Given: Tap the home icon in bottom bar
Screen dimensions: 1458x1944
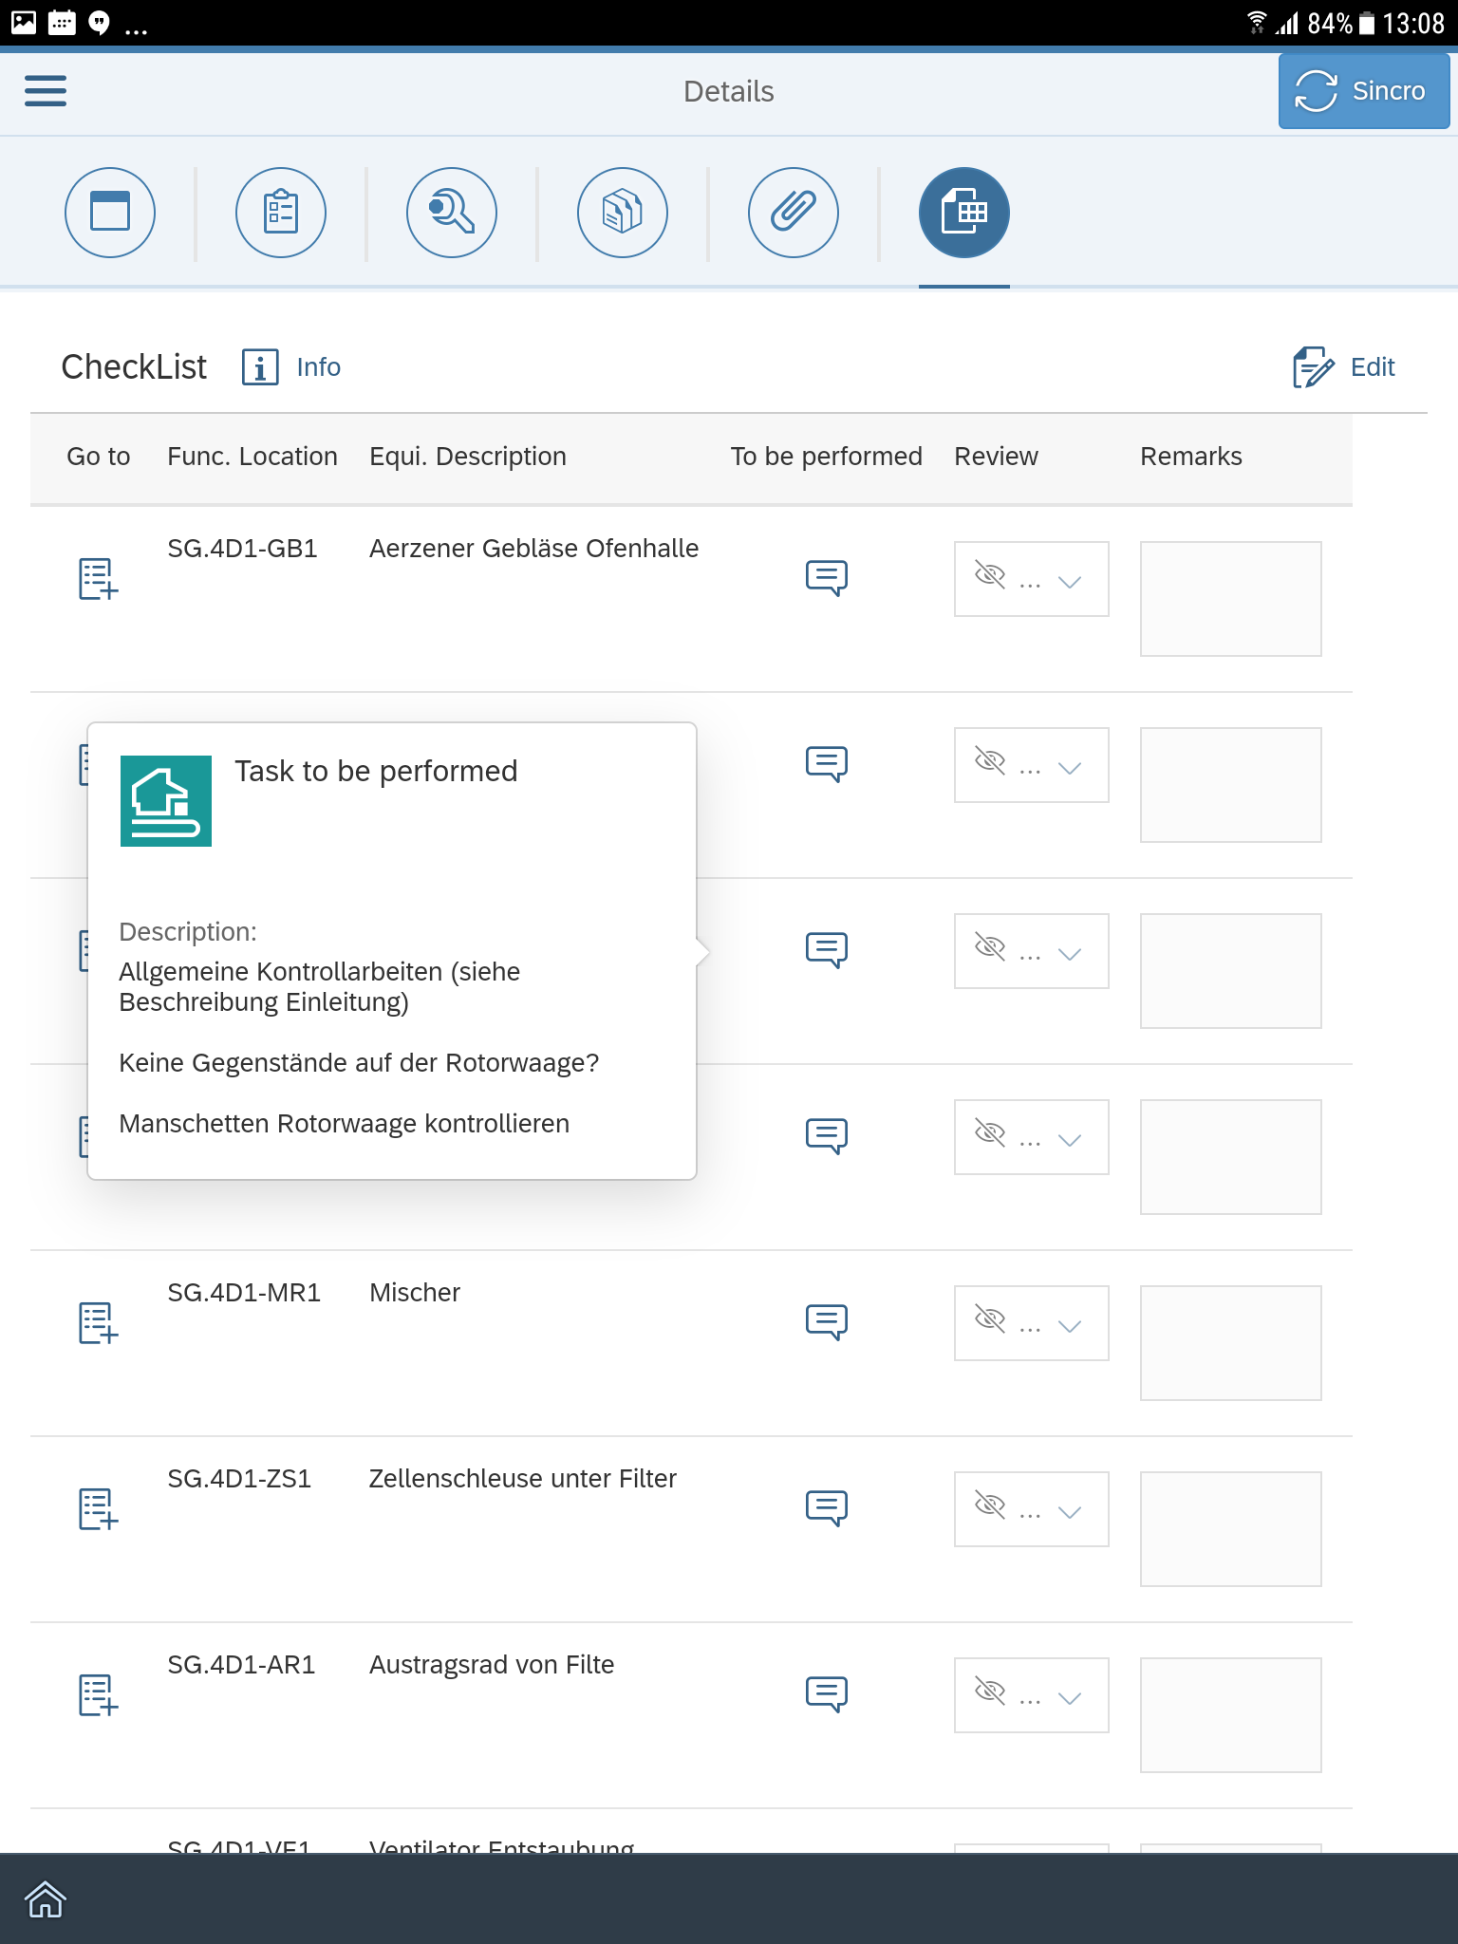Looking at the screenshot, I should pyautogui.click(x=46, y=1899).
